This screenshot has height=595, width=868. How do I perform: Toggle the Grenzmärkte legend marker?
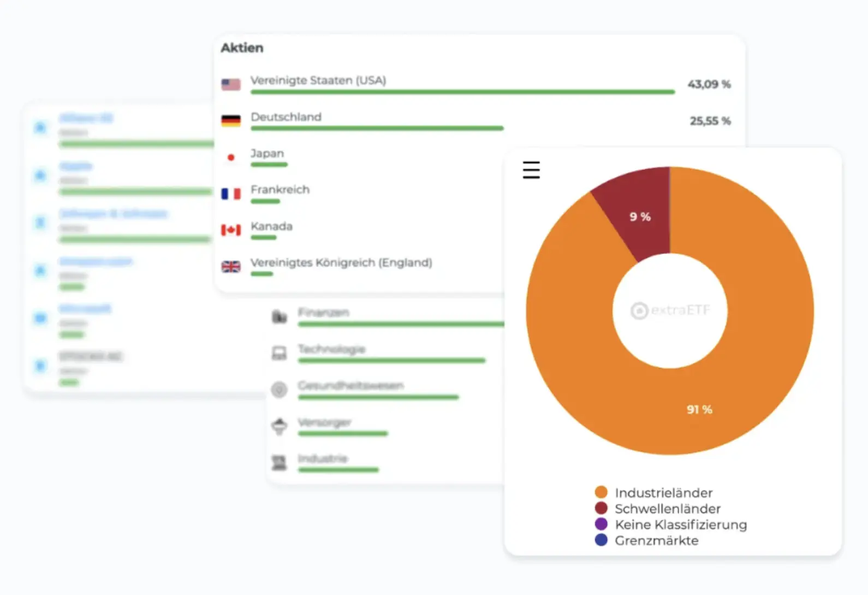click(601, 540)
